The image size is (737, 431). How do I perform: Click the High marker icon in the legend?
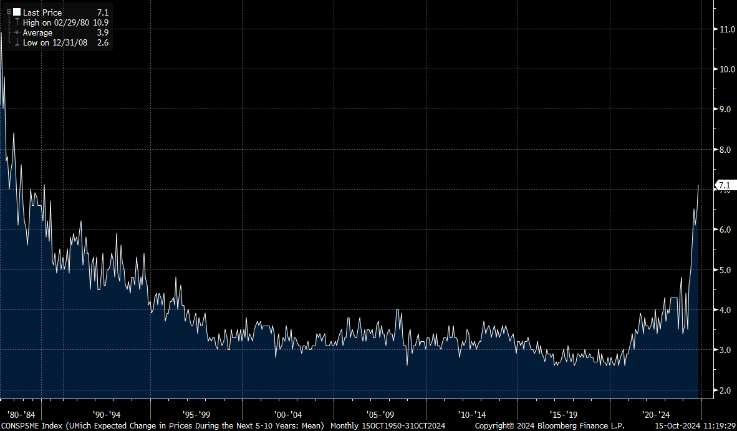pyautogui.click(x=17, y=22)
